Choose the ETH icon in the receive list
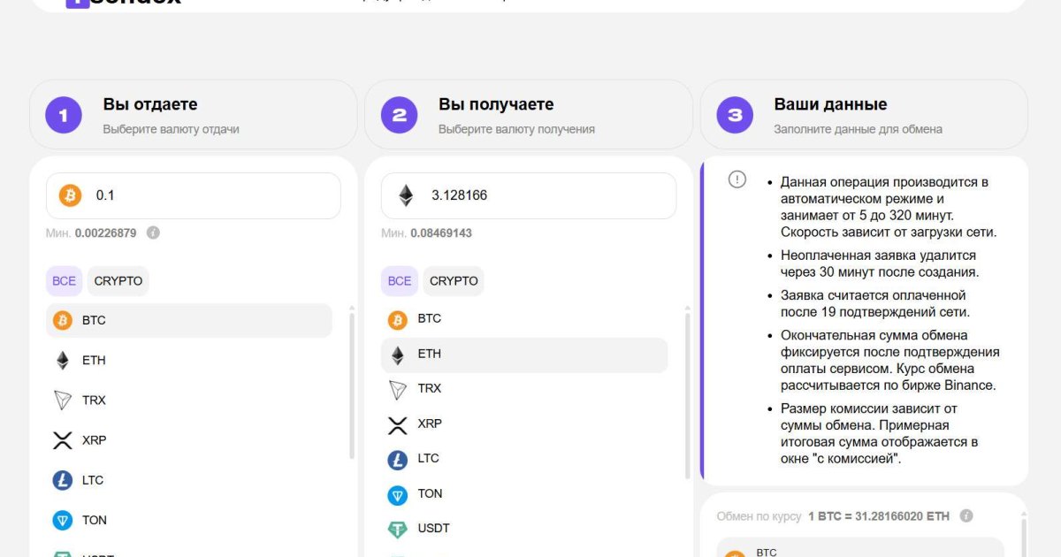Image resolution: width=1061 pixels, height=557 pixels. [x=398, y=355]
